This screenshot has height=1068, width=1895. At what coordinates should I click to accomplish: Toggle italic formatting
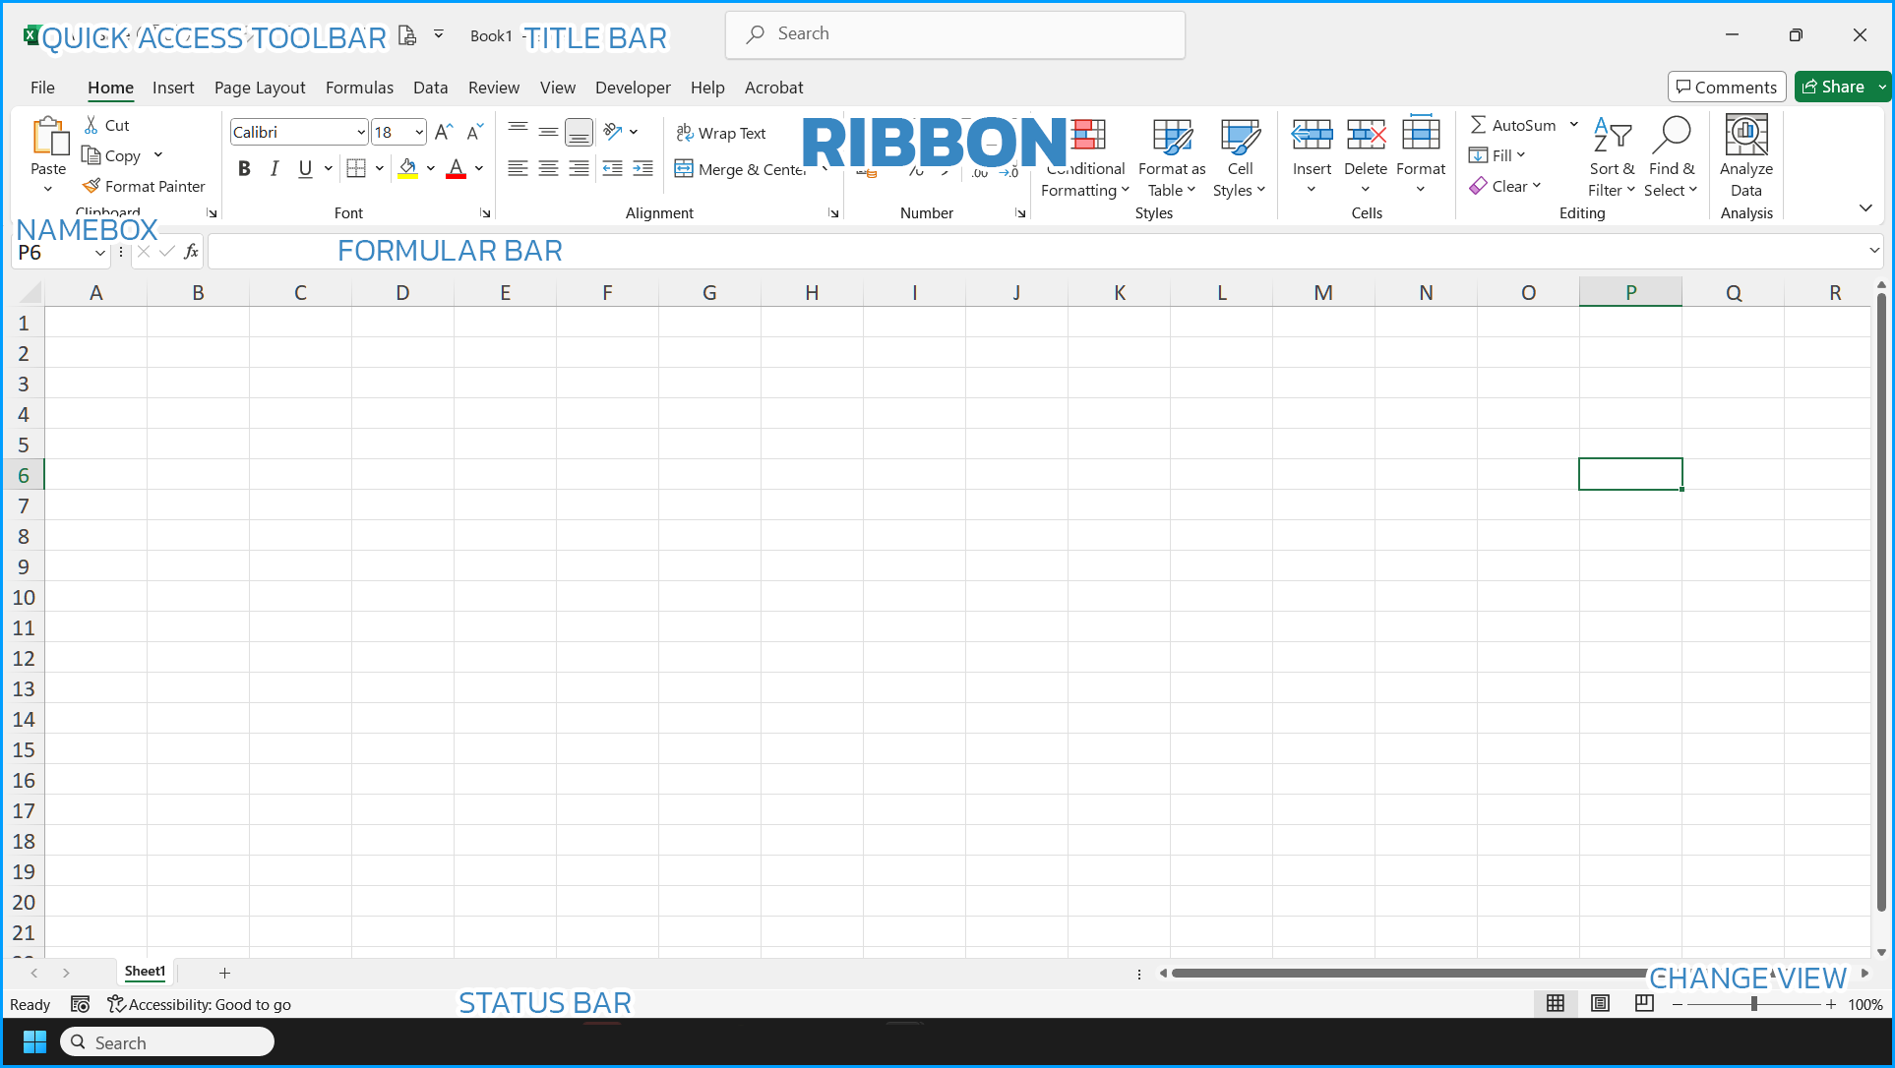click(x=275, y=168)
